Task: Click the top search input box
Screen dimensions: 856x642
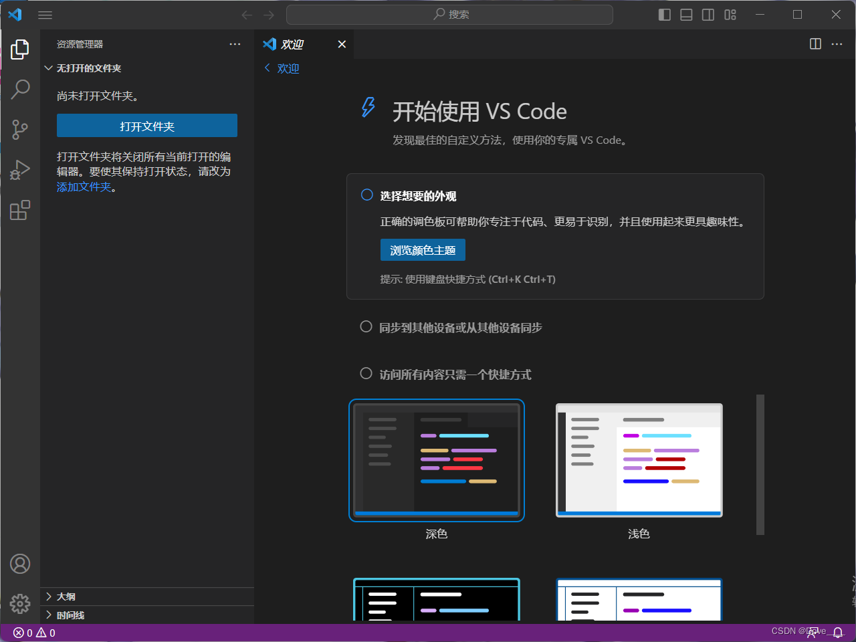Action: 449,14
